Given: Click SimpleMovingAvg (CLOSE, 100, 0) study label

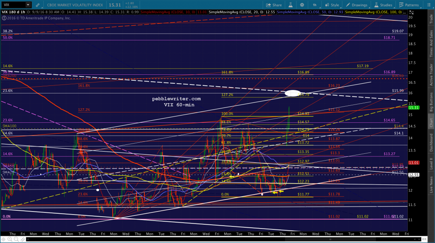Looking at the screenshot, I should (373, 12).
